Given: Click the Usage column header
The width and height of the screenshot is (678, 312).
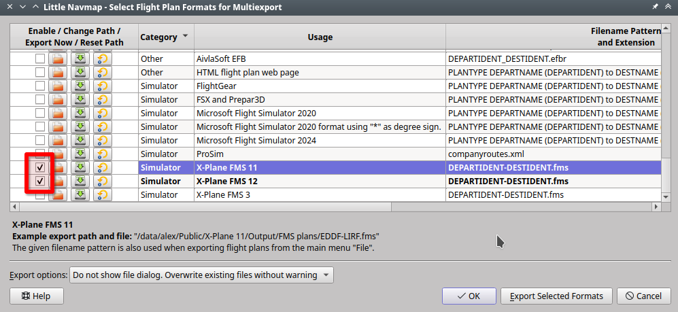Looking at the screenshot, I should point(320,37).
